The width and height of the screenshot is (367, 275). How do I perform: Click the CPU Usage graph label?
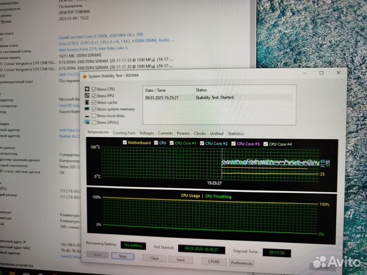tap(190, 196)
